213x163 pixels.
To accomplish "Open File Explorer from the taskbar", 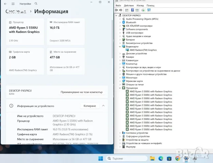I will [152, 158].
